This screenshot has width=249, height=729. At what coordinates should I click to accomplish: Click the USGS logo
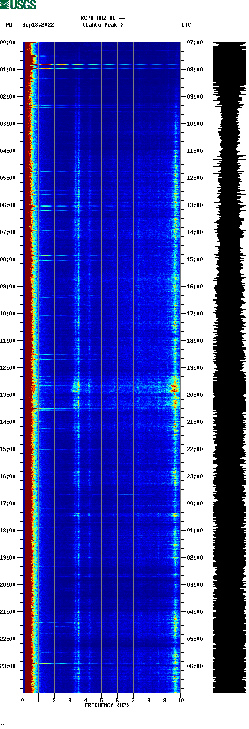(x=18, y=5)
